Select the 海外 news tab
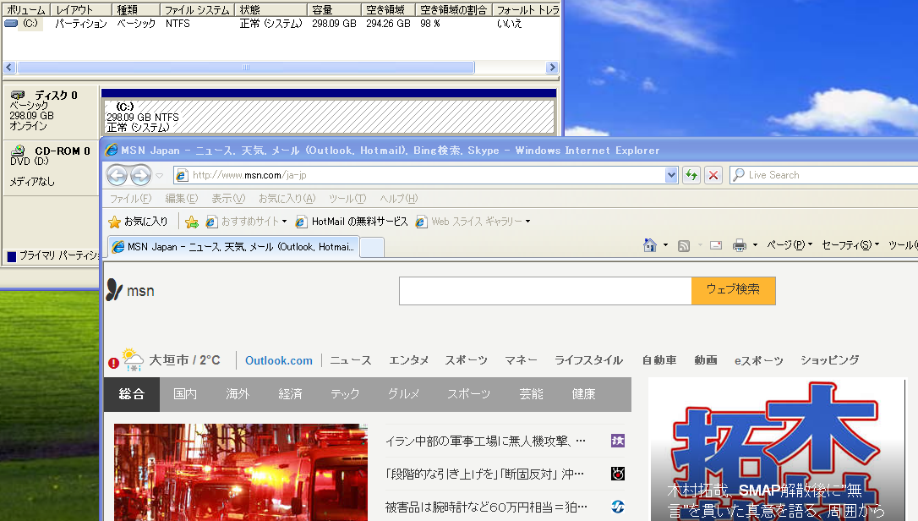Screen dimensions: 918x521 [x=238, y=394]
